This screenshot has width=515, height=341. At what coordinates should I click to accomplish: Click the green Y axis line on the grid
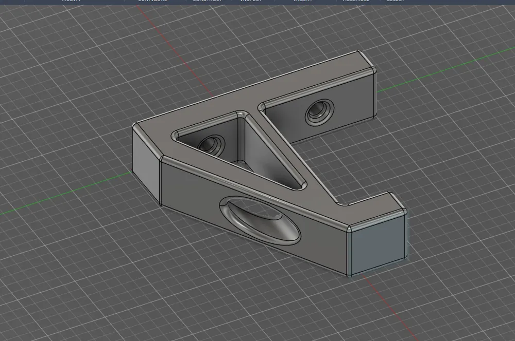click(66, 193)
